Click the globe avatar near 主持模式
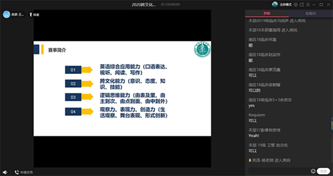This screenshot has height=176, width=333. point(275,4)
